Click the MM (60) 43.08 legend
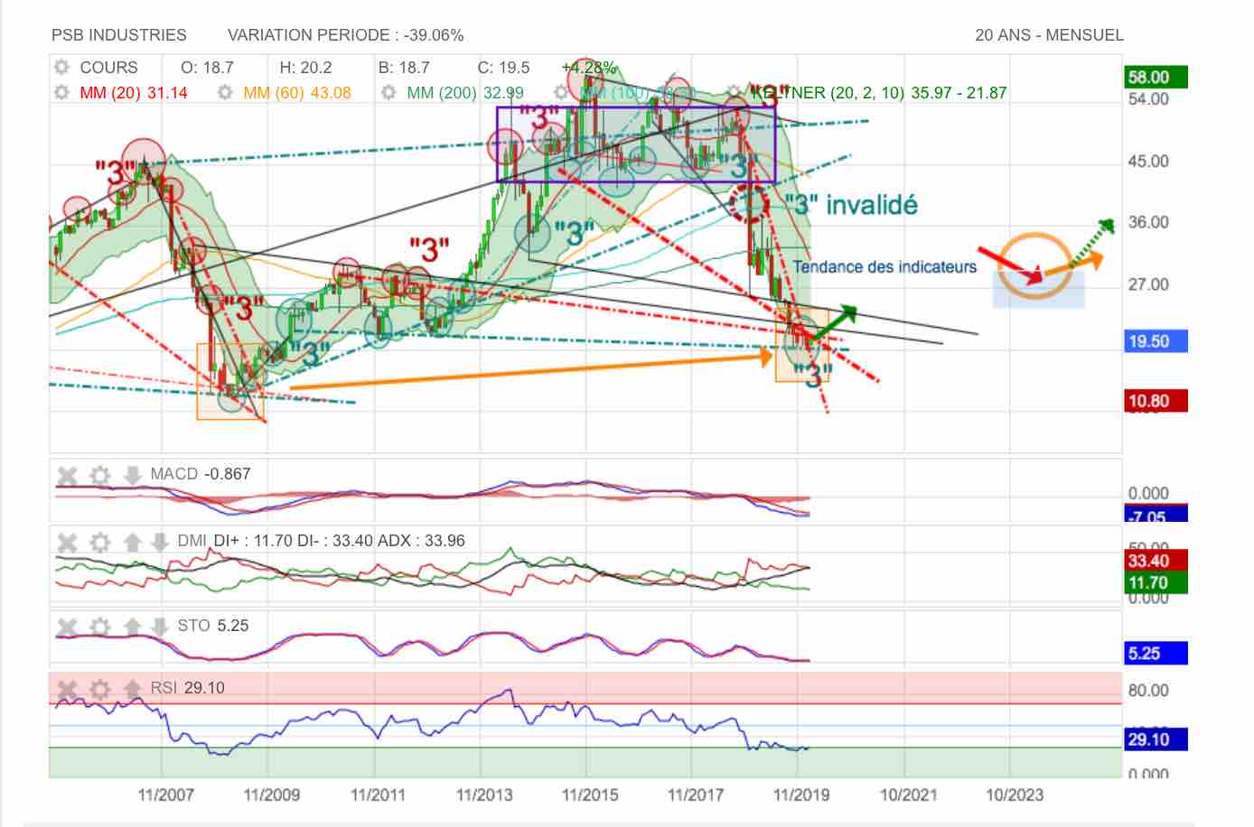 click(x=297, y=92)
